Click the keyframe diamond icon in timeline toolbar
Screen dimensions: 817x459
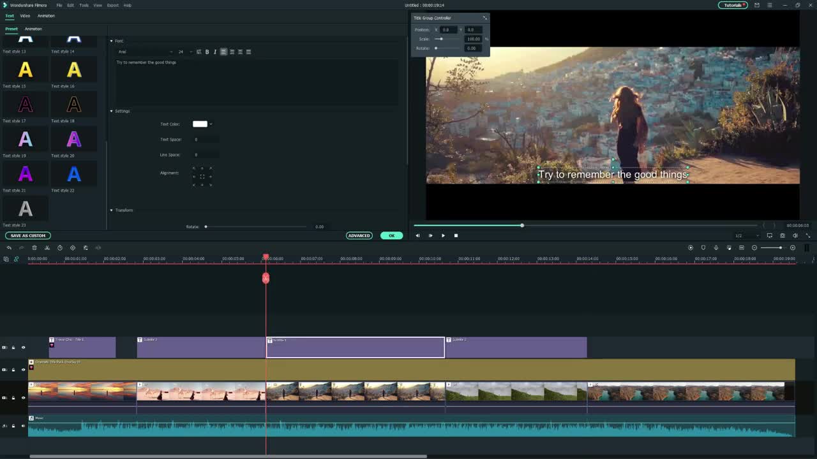(x=73, y=247)
